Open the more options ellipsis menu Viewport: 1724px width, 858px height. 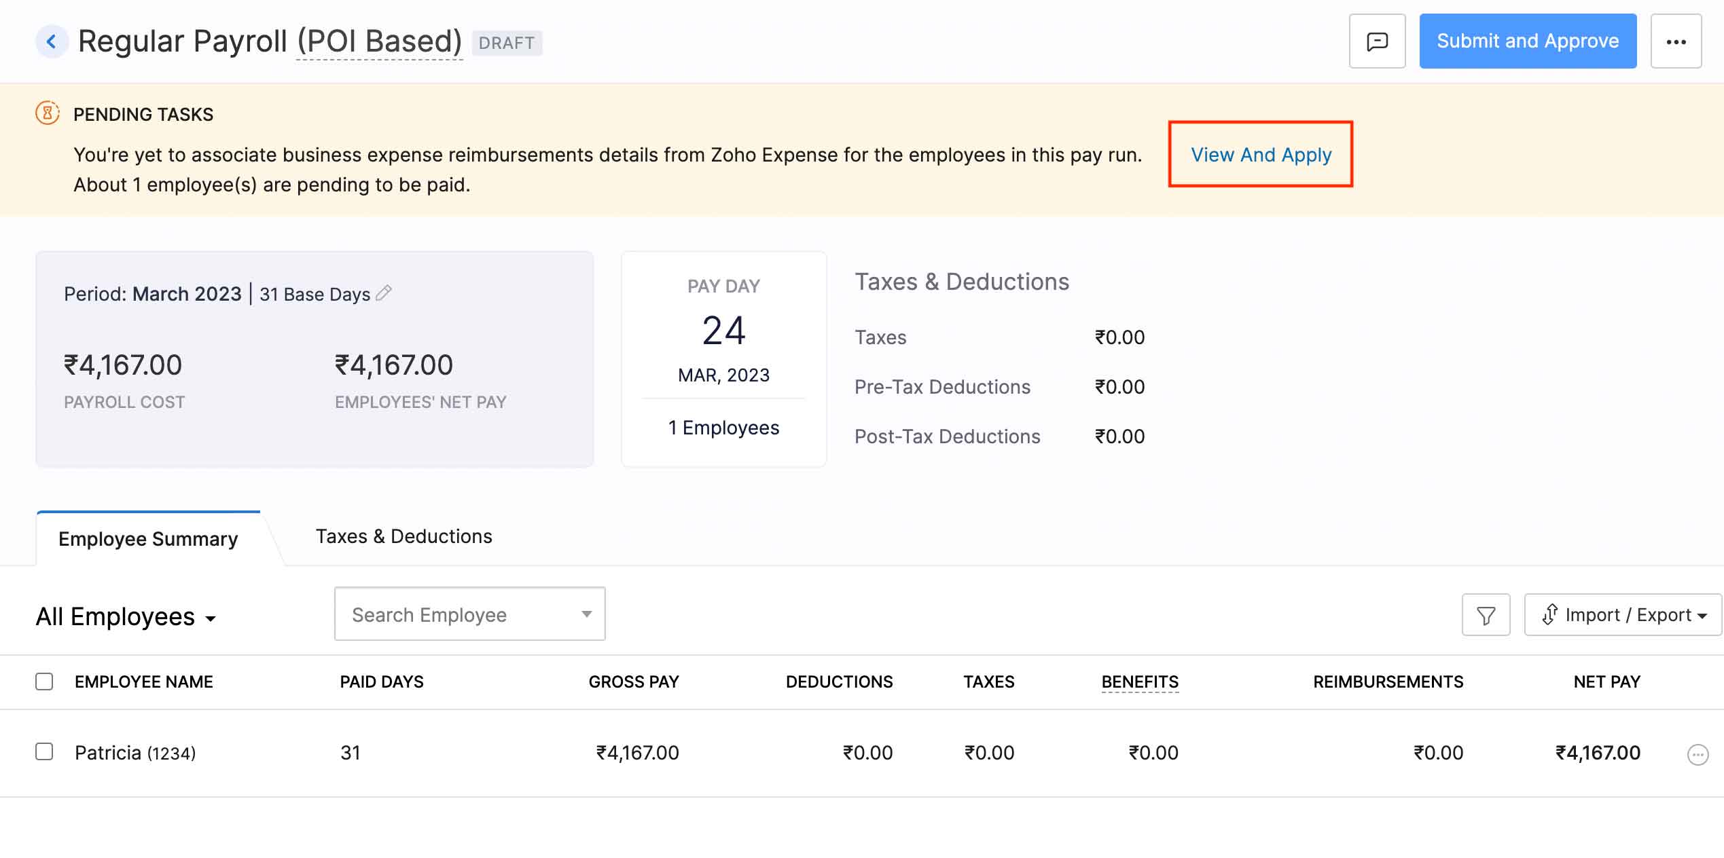tap(1676, 41)
